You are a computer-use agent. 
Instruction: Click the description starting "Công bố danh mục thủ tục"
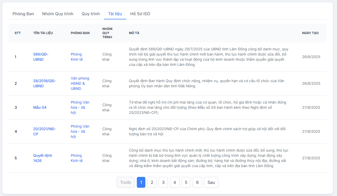point(209,158)
